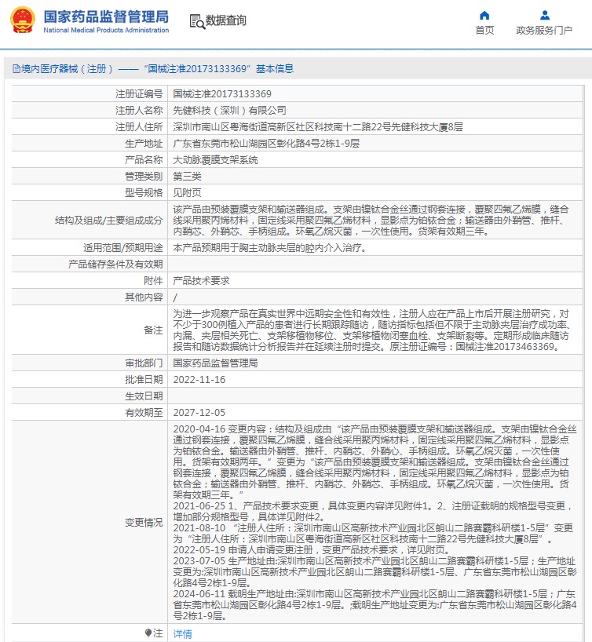Click the lightbulb icon beside 注

point(148,633)
